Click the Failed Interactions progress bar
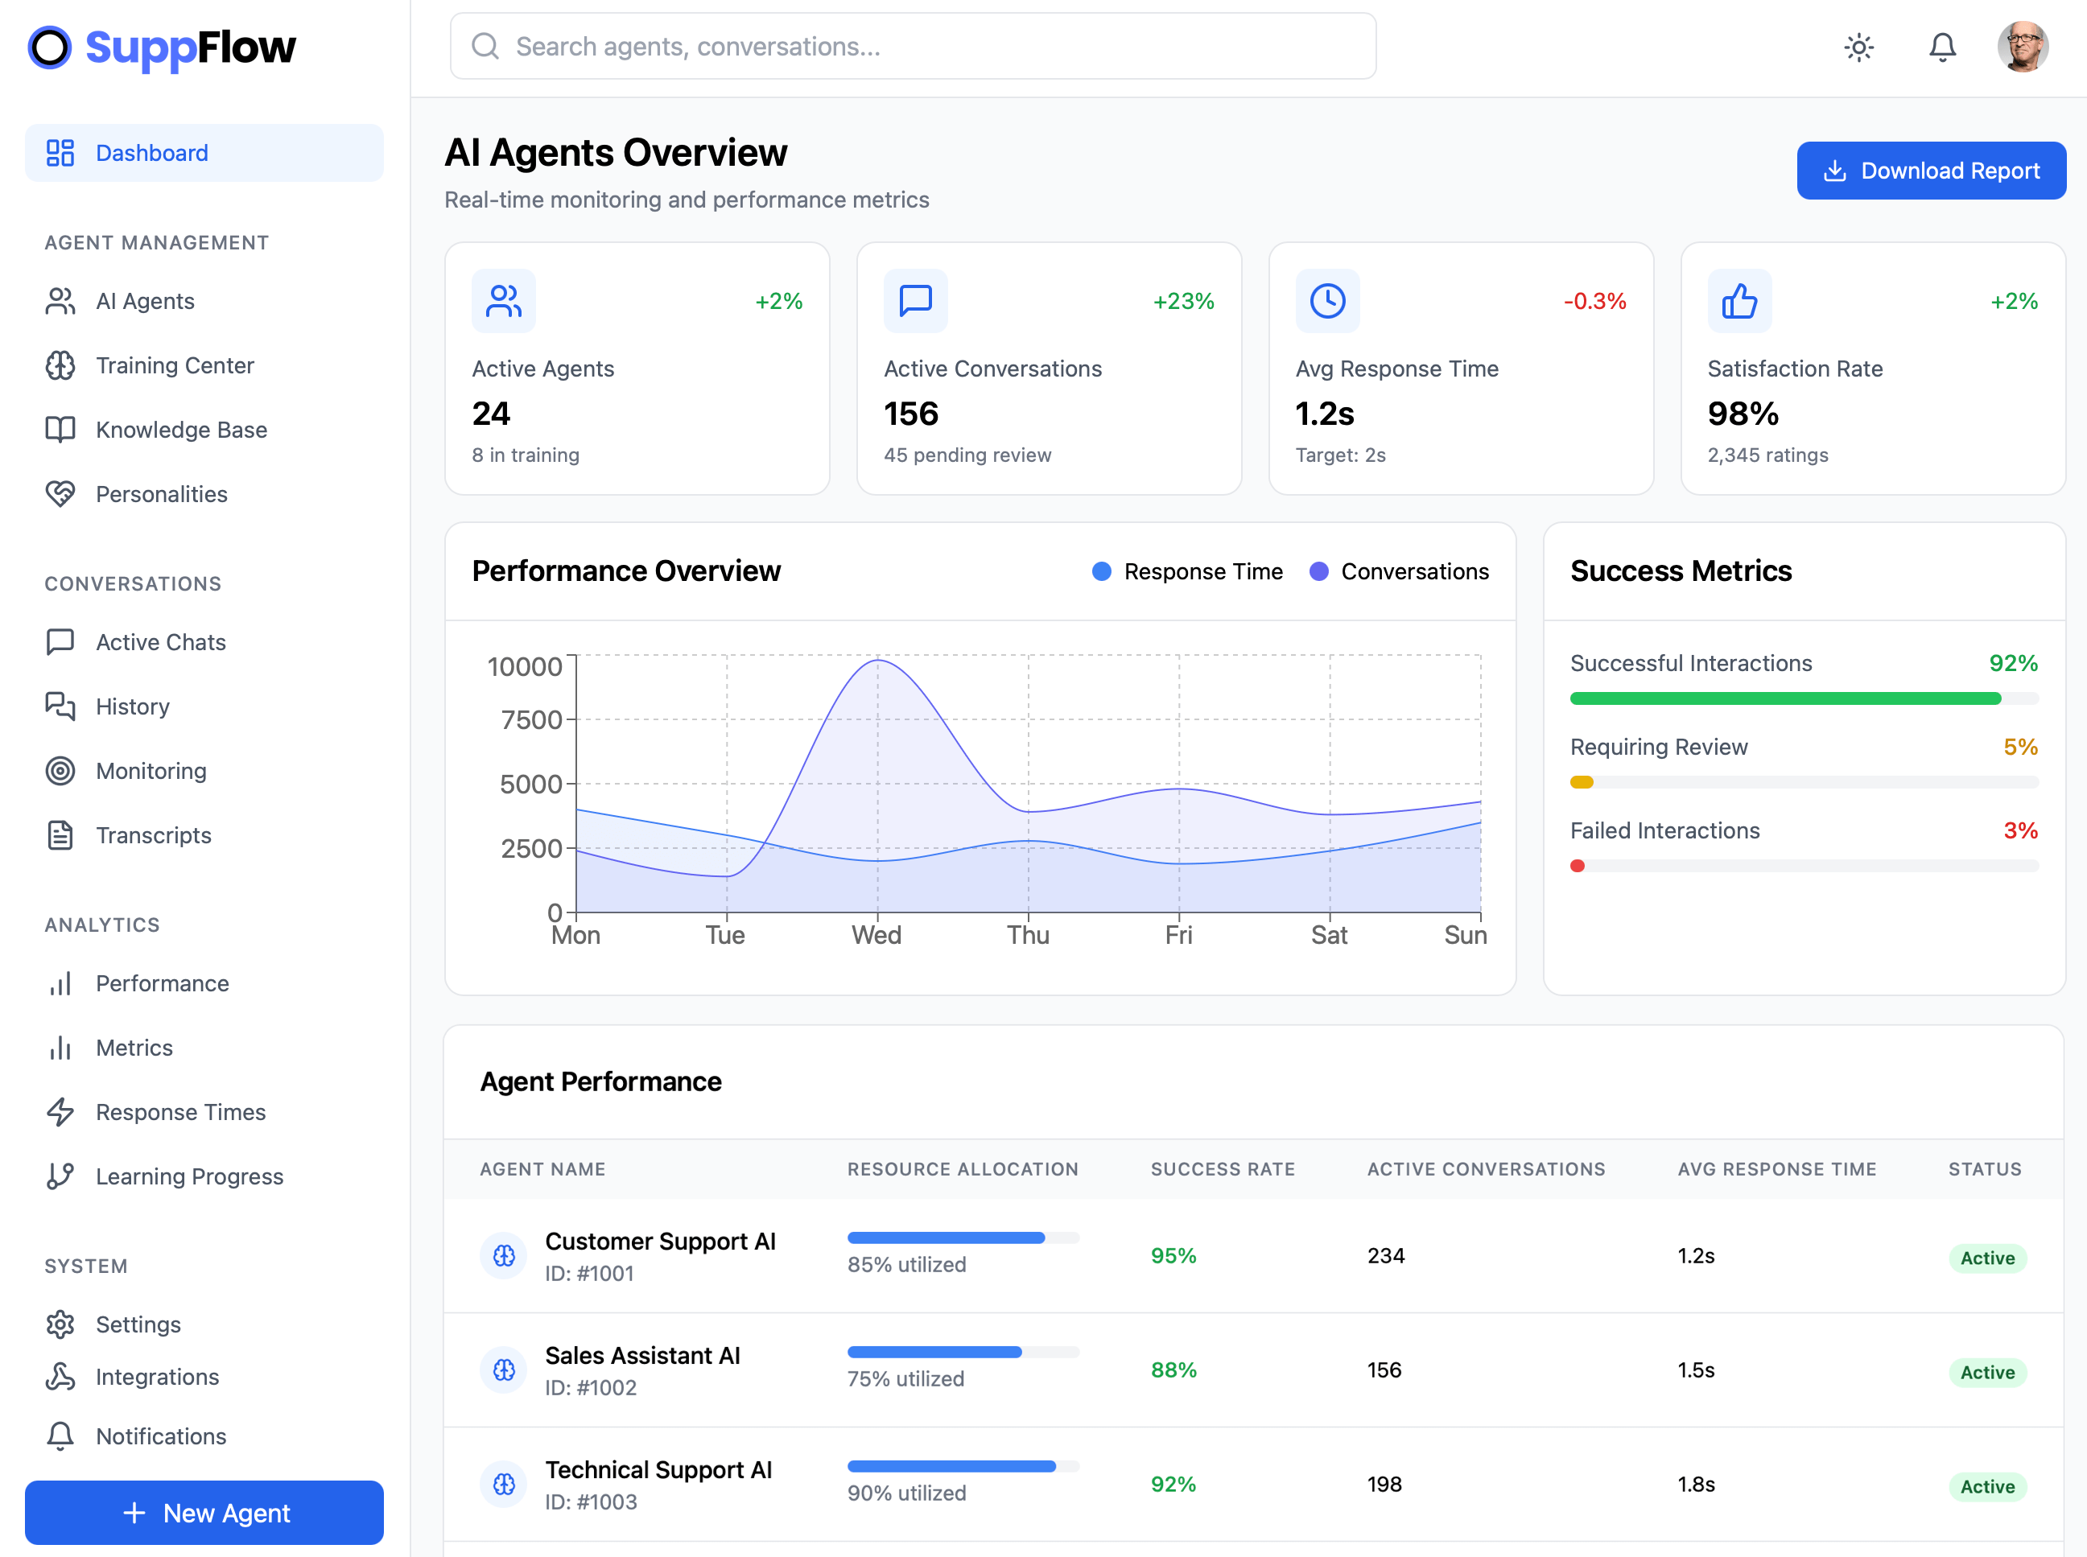The height and width of the screenshot is (1557, 2087). coord(1803,866)
